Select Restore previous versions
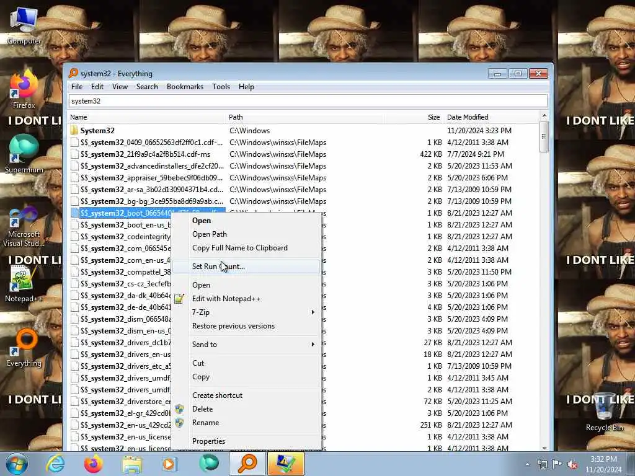Viewport: 635px width, 476px height. tap(246, 326)
